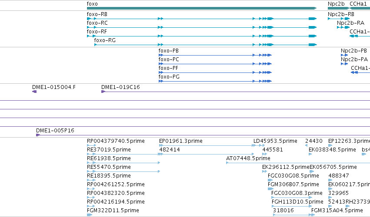Select the foxo-RF transcript label
This screenshot has height=217, width=370.
pos(97,32)
